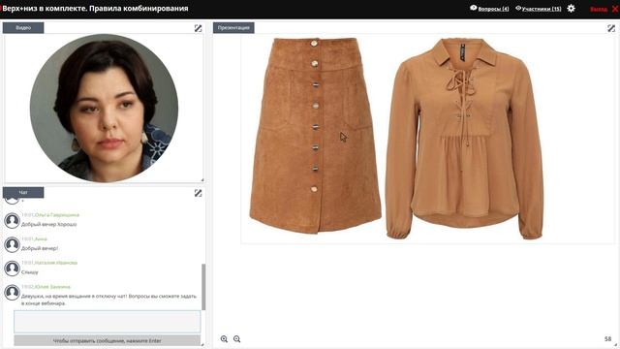
Task: Toggle the eye icon beside Участники (15)
Action: [x=518, y=8]
